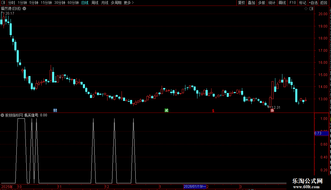Select the 60分钟 period
The image size is (331, 190).
73,3
